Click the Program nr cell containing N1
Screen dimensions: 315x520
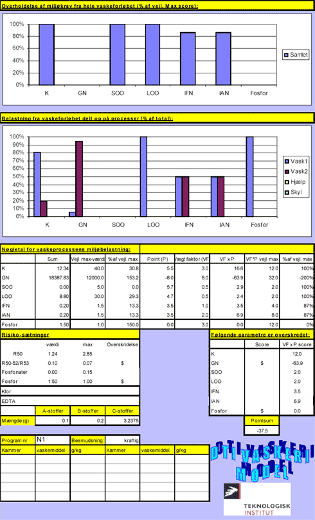pyautogui.click(x=52, y=440)
